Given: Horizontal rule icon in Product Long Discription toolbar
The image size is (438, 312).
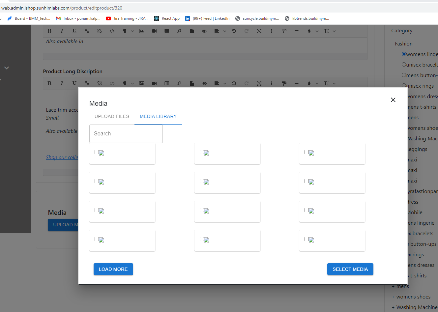Looking at the screenshot, I should pos(297,83).
